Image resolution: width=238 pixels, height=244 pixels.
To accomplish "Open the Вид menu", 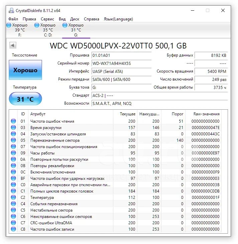I will pyautogui.click(x=62, y=19).
